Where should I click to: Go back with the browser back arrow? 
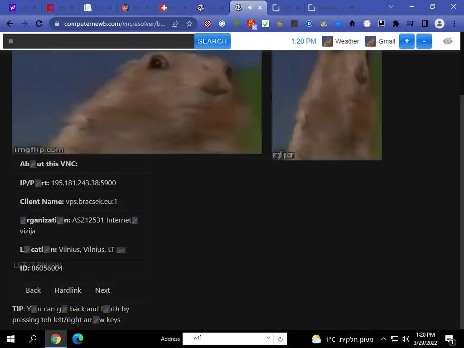10,24
